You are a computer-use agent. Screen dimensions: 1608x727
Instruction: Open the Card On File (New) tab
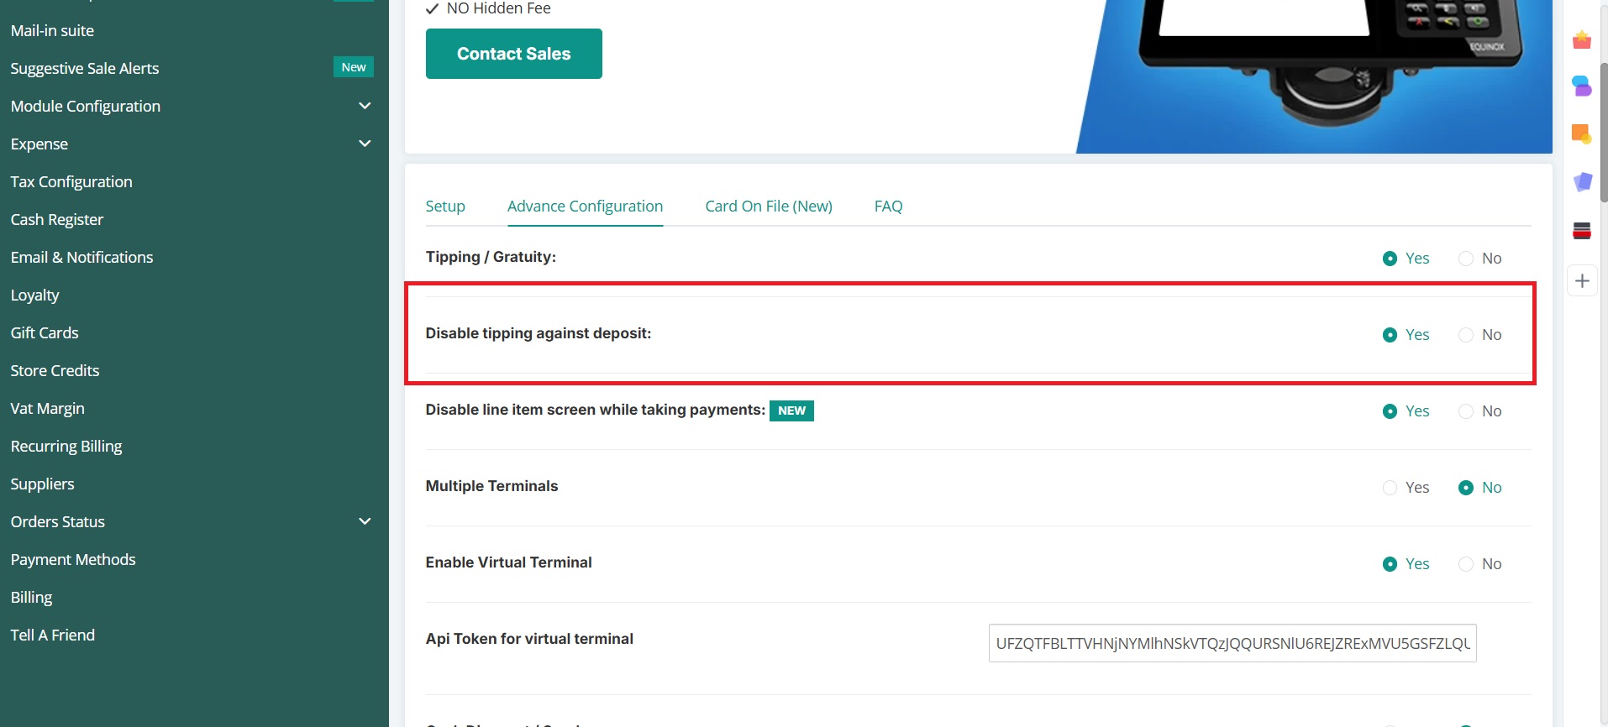point(768,207)
